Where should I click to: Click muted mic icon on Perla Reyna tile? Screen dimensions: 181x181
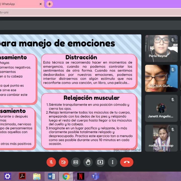coord(173,40)
